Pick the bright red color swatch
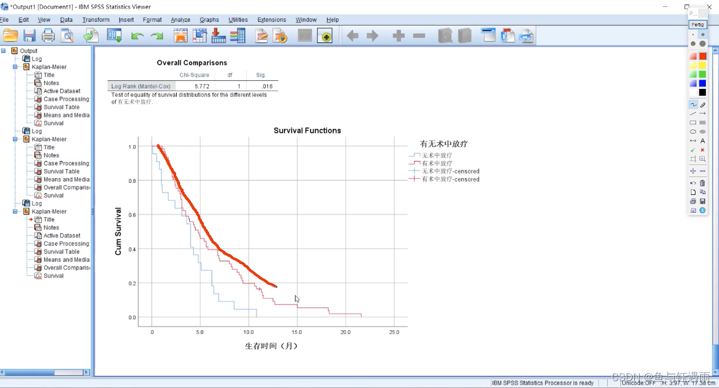The width and height of the screenshot is (719, 388). (702, 56)
